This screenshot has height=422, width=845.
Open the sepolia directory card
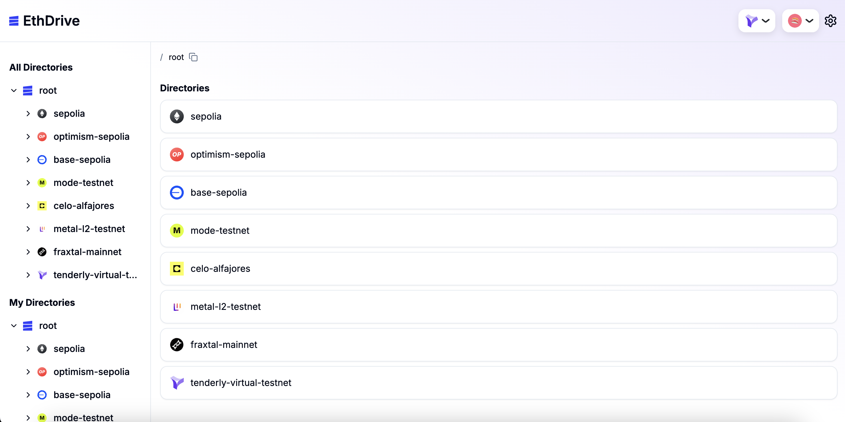pyautogui.click(x=498, y=116)
